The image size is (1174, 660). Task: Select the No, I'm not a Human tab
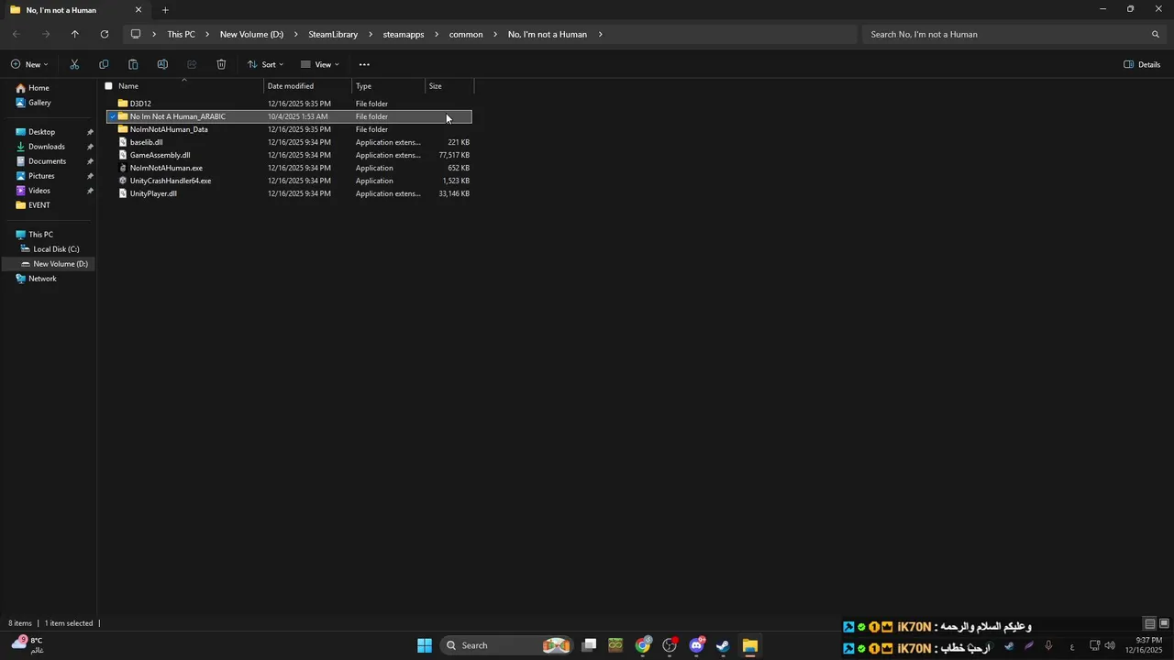tap(75, 10)
